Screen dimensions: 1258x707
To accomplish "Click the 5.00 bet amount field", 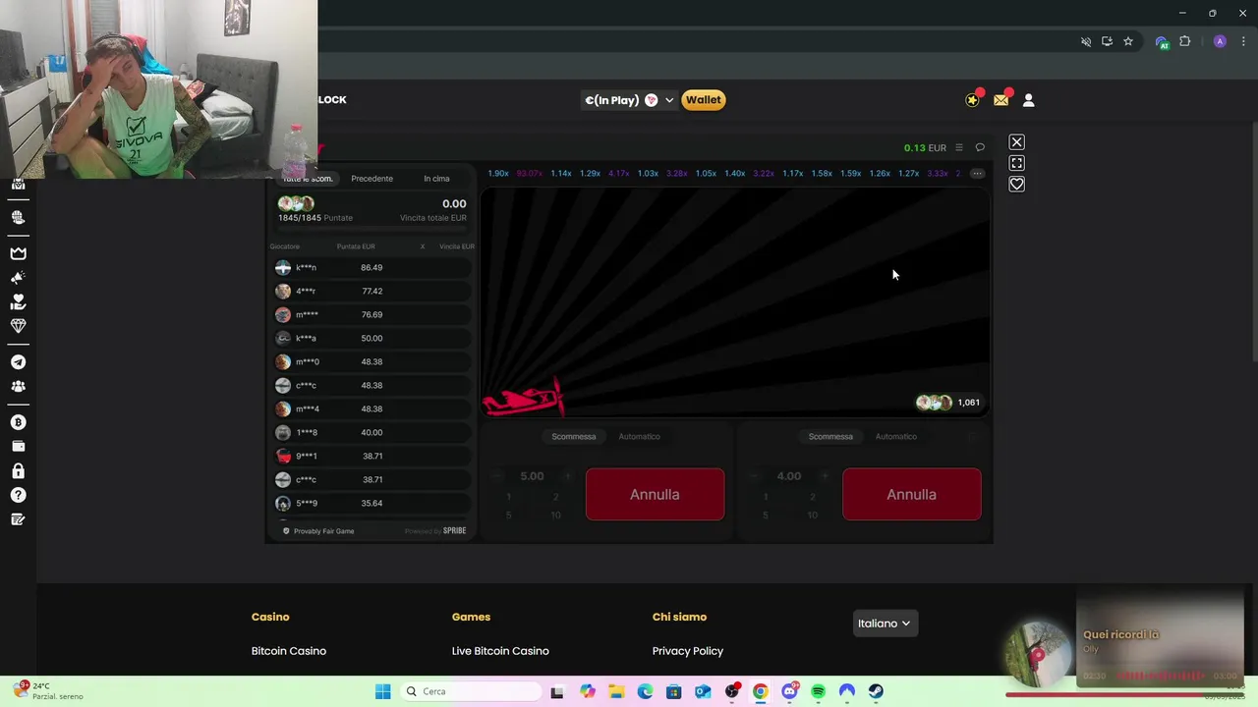I will pos(532,476).
